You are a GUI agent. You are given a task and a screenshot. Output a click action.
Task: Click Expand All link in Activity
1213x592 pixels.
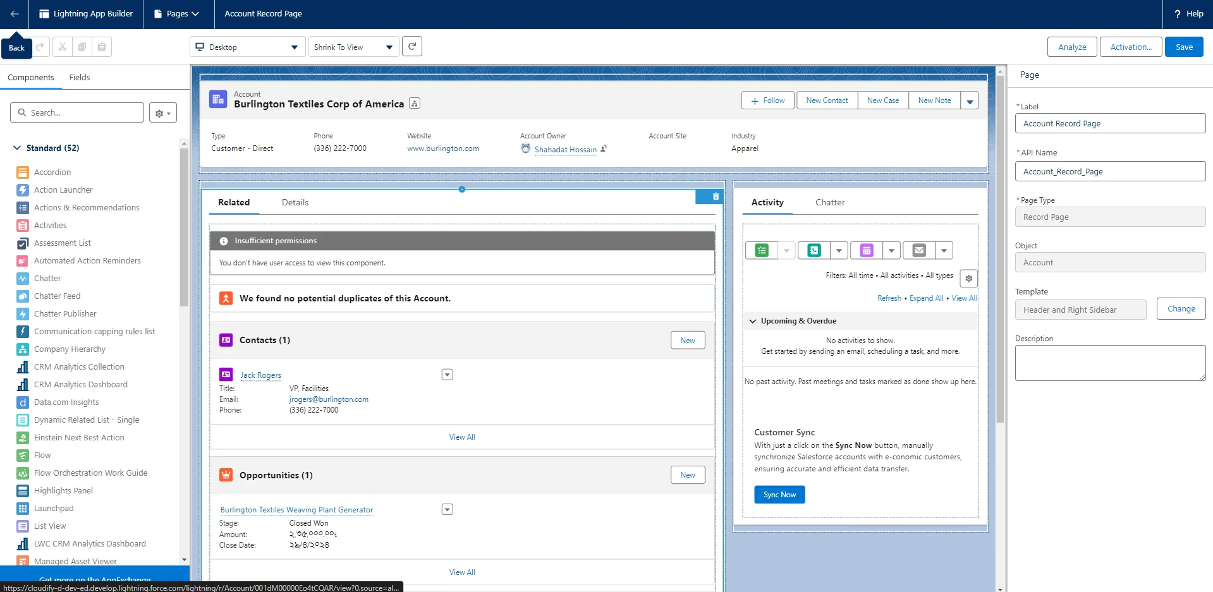click(x=926, y=298)
